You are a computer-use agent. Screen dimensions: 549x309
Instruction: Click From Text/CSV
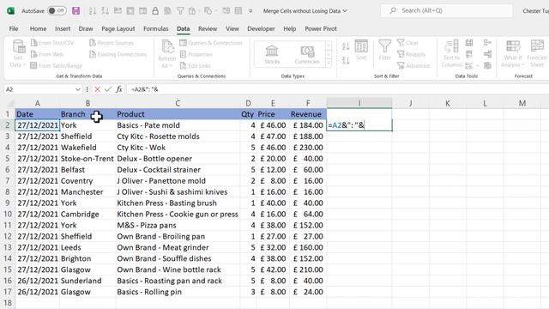point(52,43)
